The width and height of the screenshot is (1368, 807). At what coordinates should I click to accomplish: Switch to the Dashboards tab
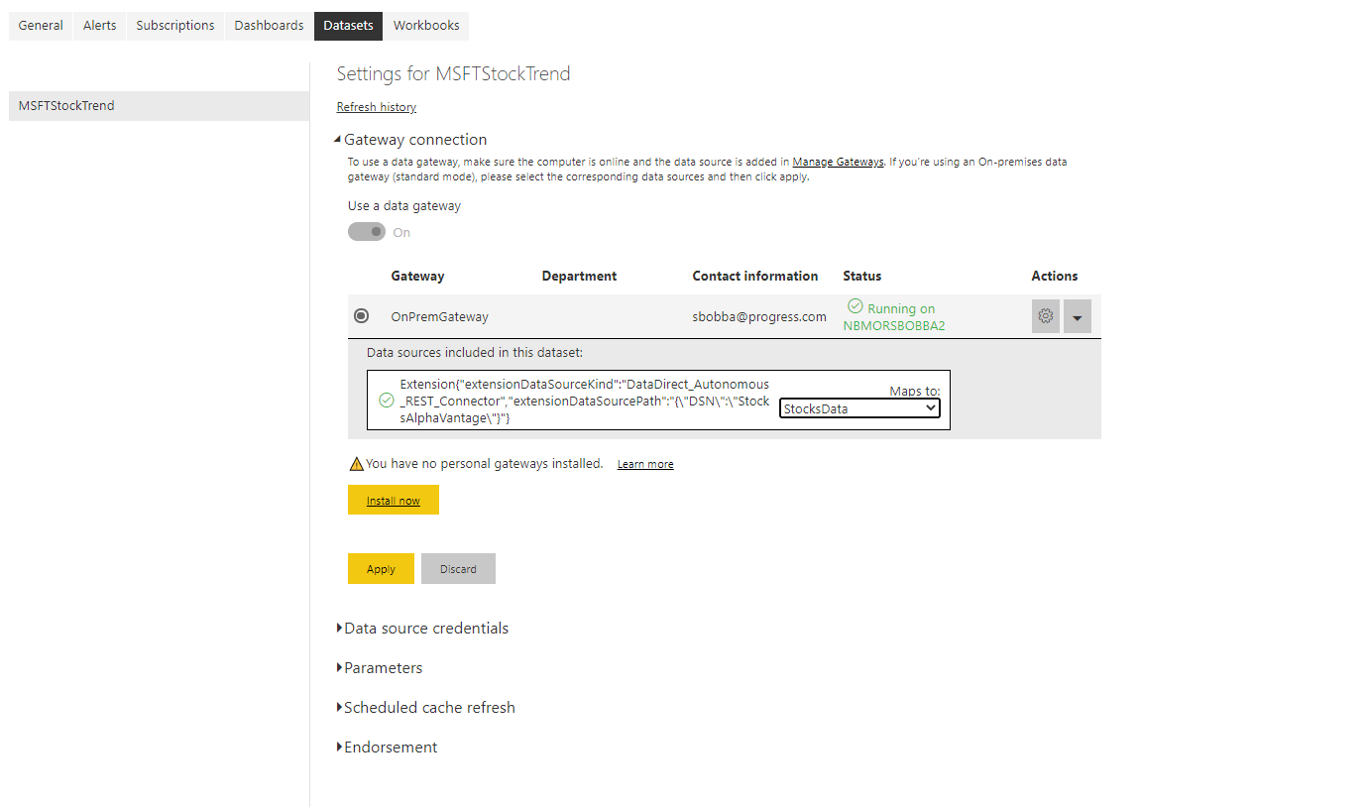tap(269, 26)
